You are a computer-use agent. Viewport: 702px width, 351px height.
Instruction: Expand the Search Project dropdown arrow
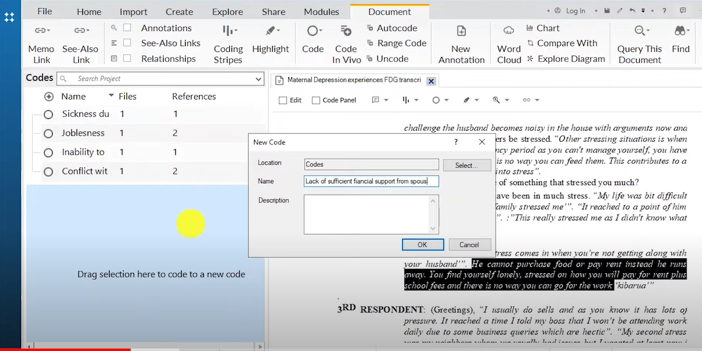[258, 79]
